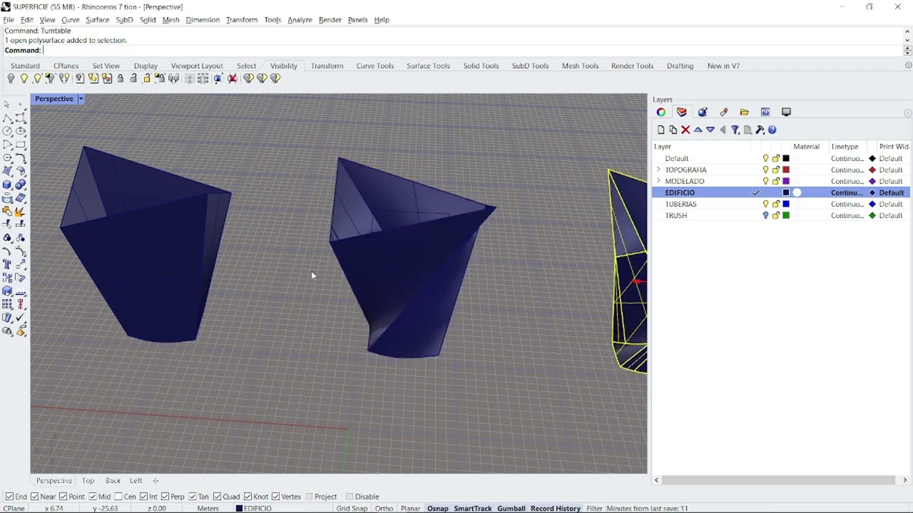The width and height of the screenshot is (913, 513).
Task: Click the Hide Objects lightbulb icon
Action: point(11,78)
